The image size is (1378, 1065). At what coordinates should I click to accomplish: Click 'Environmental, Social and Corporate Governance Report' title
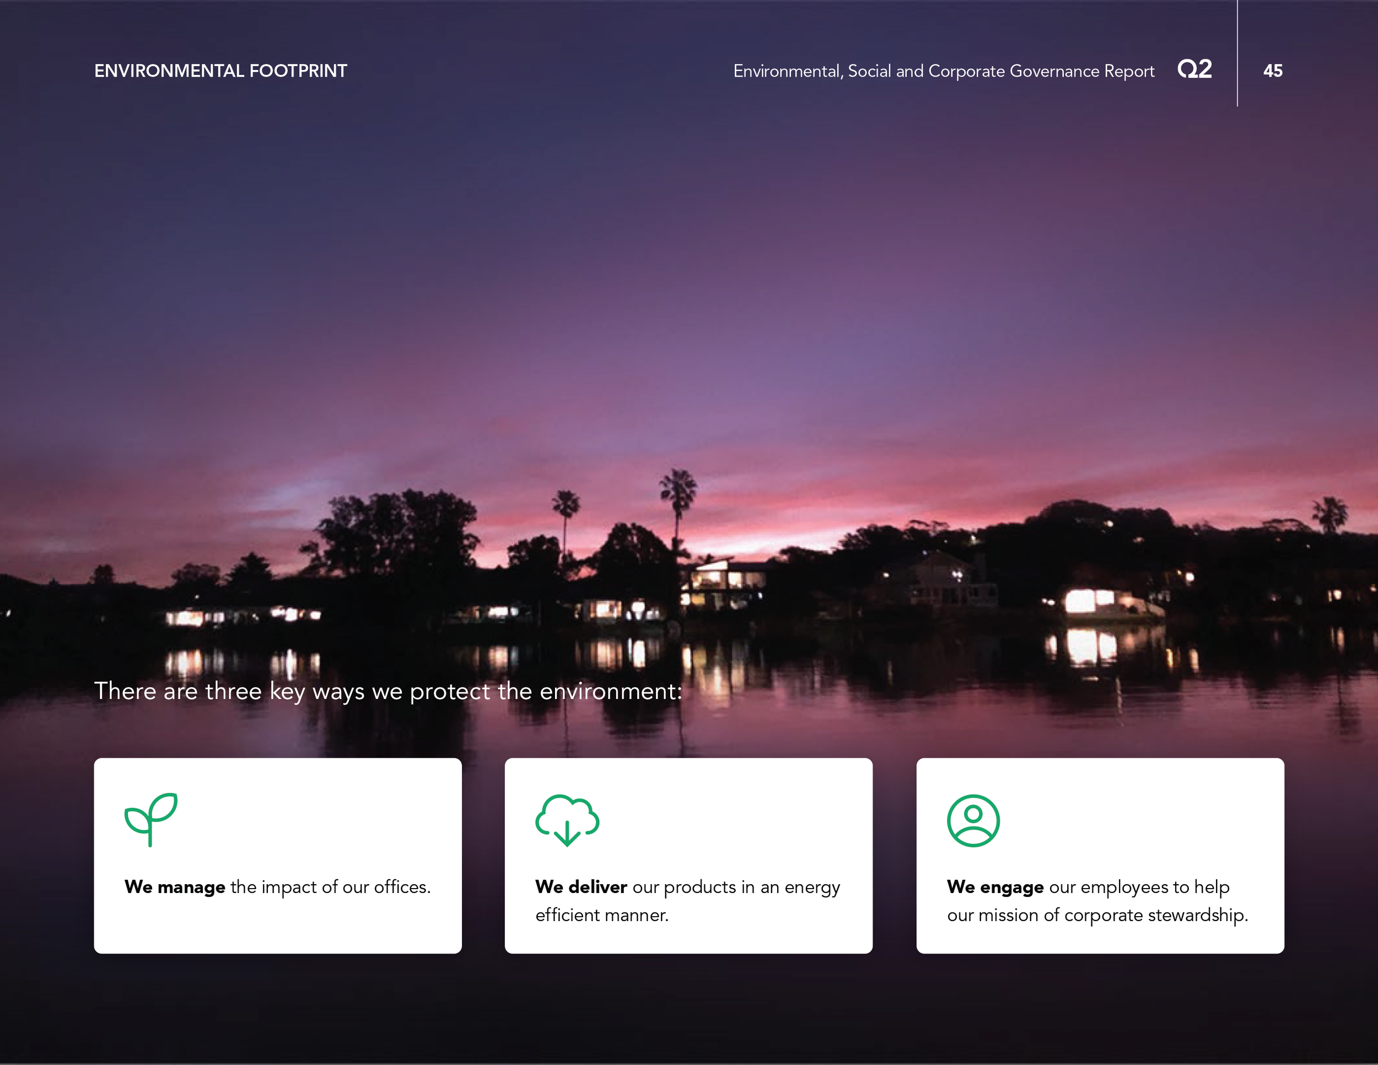pyautogui.click(x=944, y=71)
